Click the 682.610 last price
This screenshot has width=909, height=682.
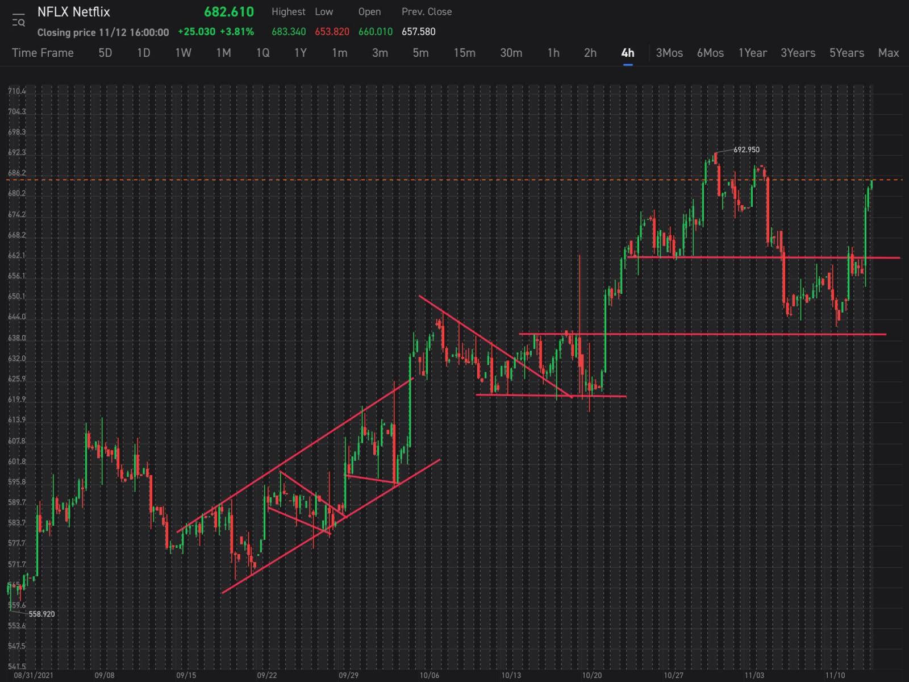[229, 12]
